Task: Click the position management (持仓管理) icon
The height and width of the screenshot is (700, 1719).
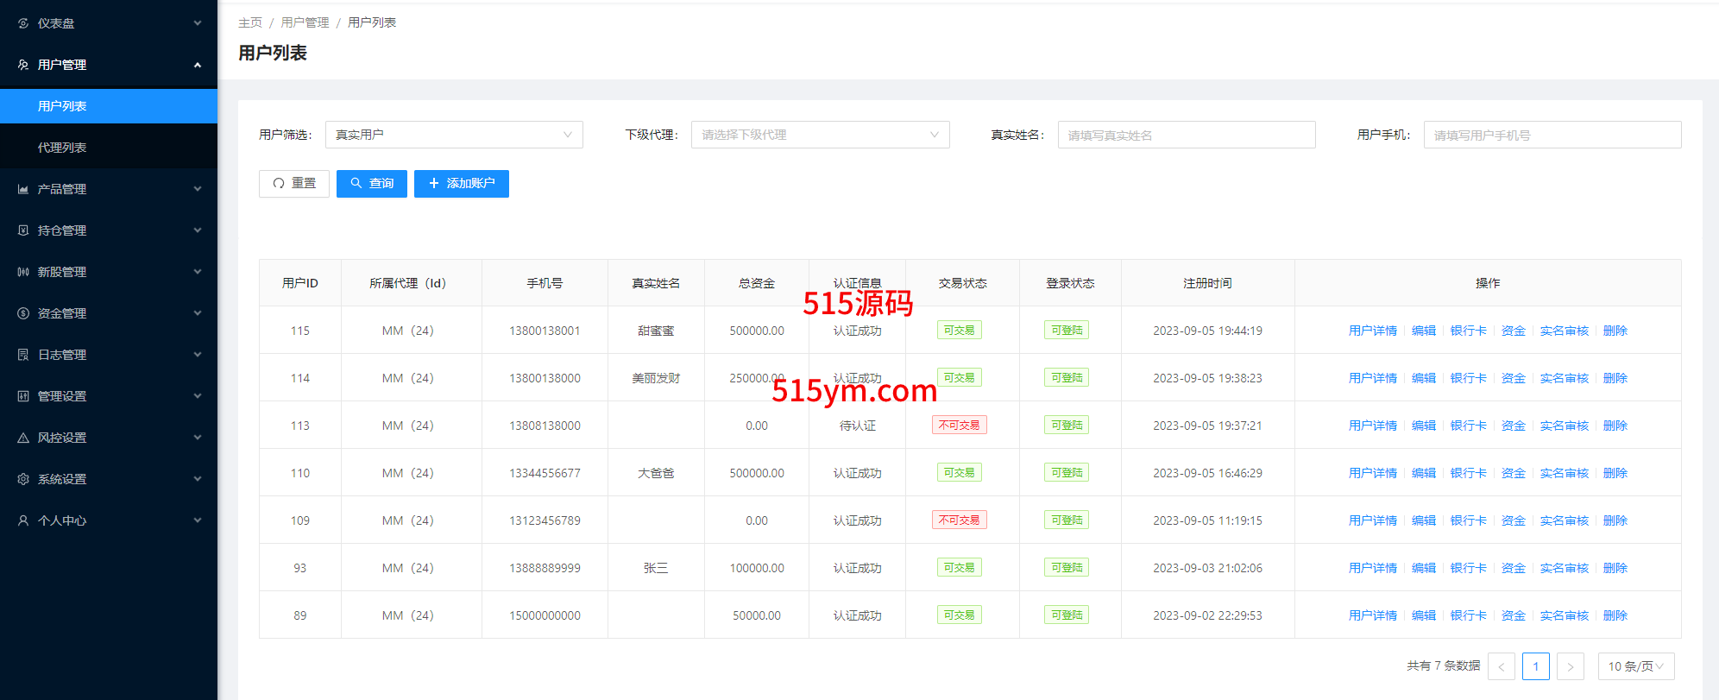Action: pyautogui.click(x=23, y=230)
